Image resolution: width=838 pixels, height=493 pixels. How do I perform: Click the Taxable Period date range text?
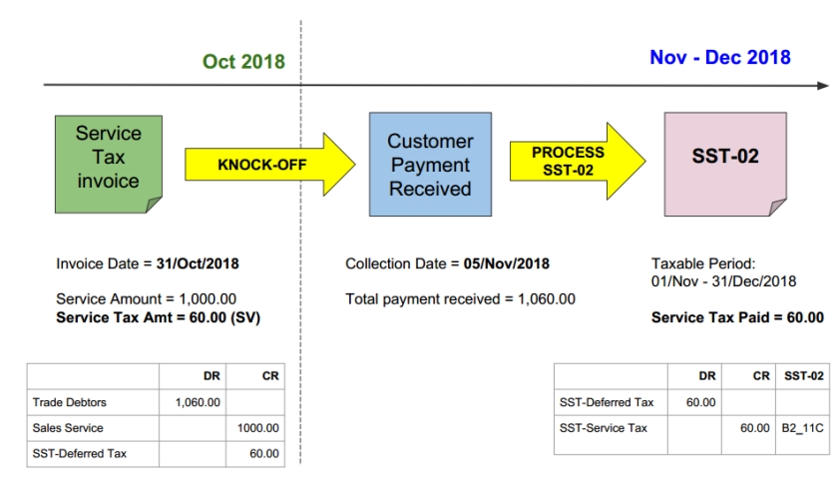[x=723, y=281]
